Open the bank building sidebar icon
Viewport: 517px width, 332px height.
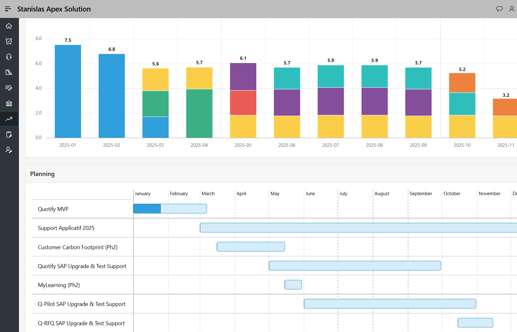click(9, 103)
